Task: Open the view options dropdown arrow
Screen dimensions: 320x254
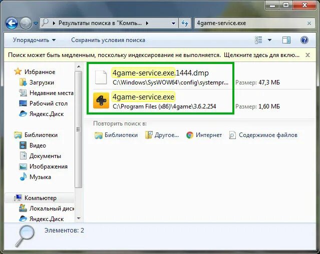Action: click(269, 40)
